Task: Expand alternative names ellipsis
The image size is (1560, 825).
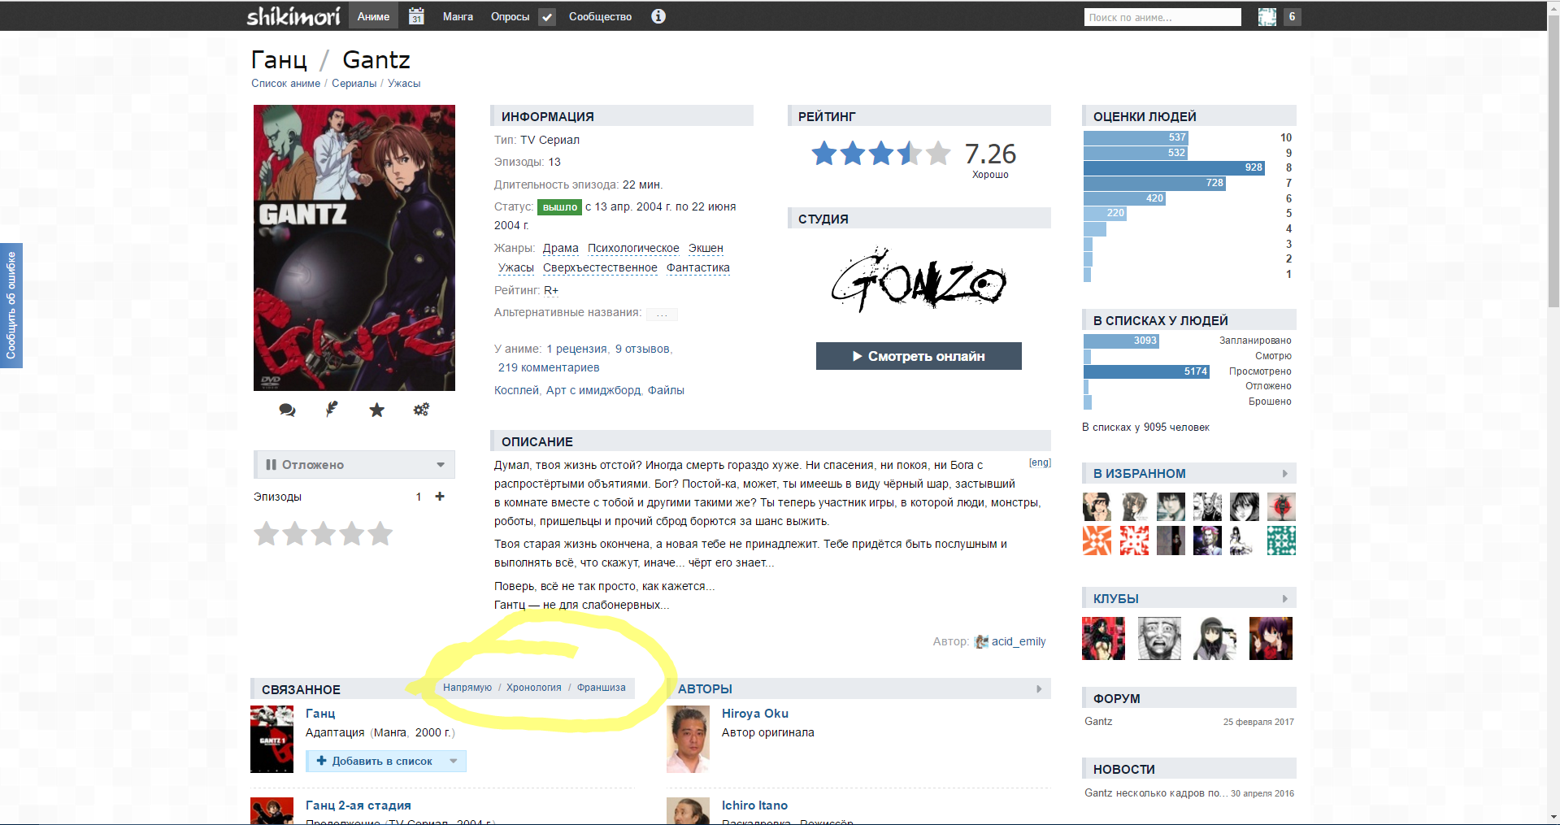Action: pyautogui.click(x=662, y=314)
